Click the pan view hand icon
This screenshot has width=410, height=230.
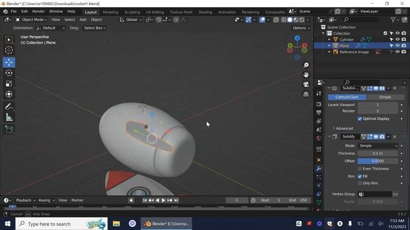point(306,75)
